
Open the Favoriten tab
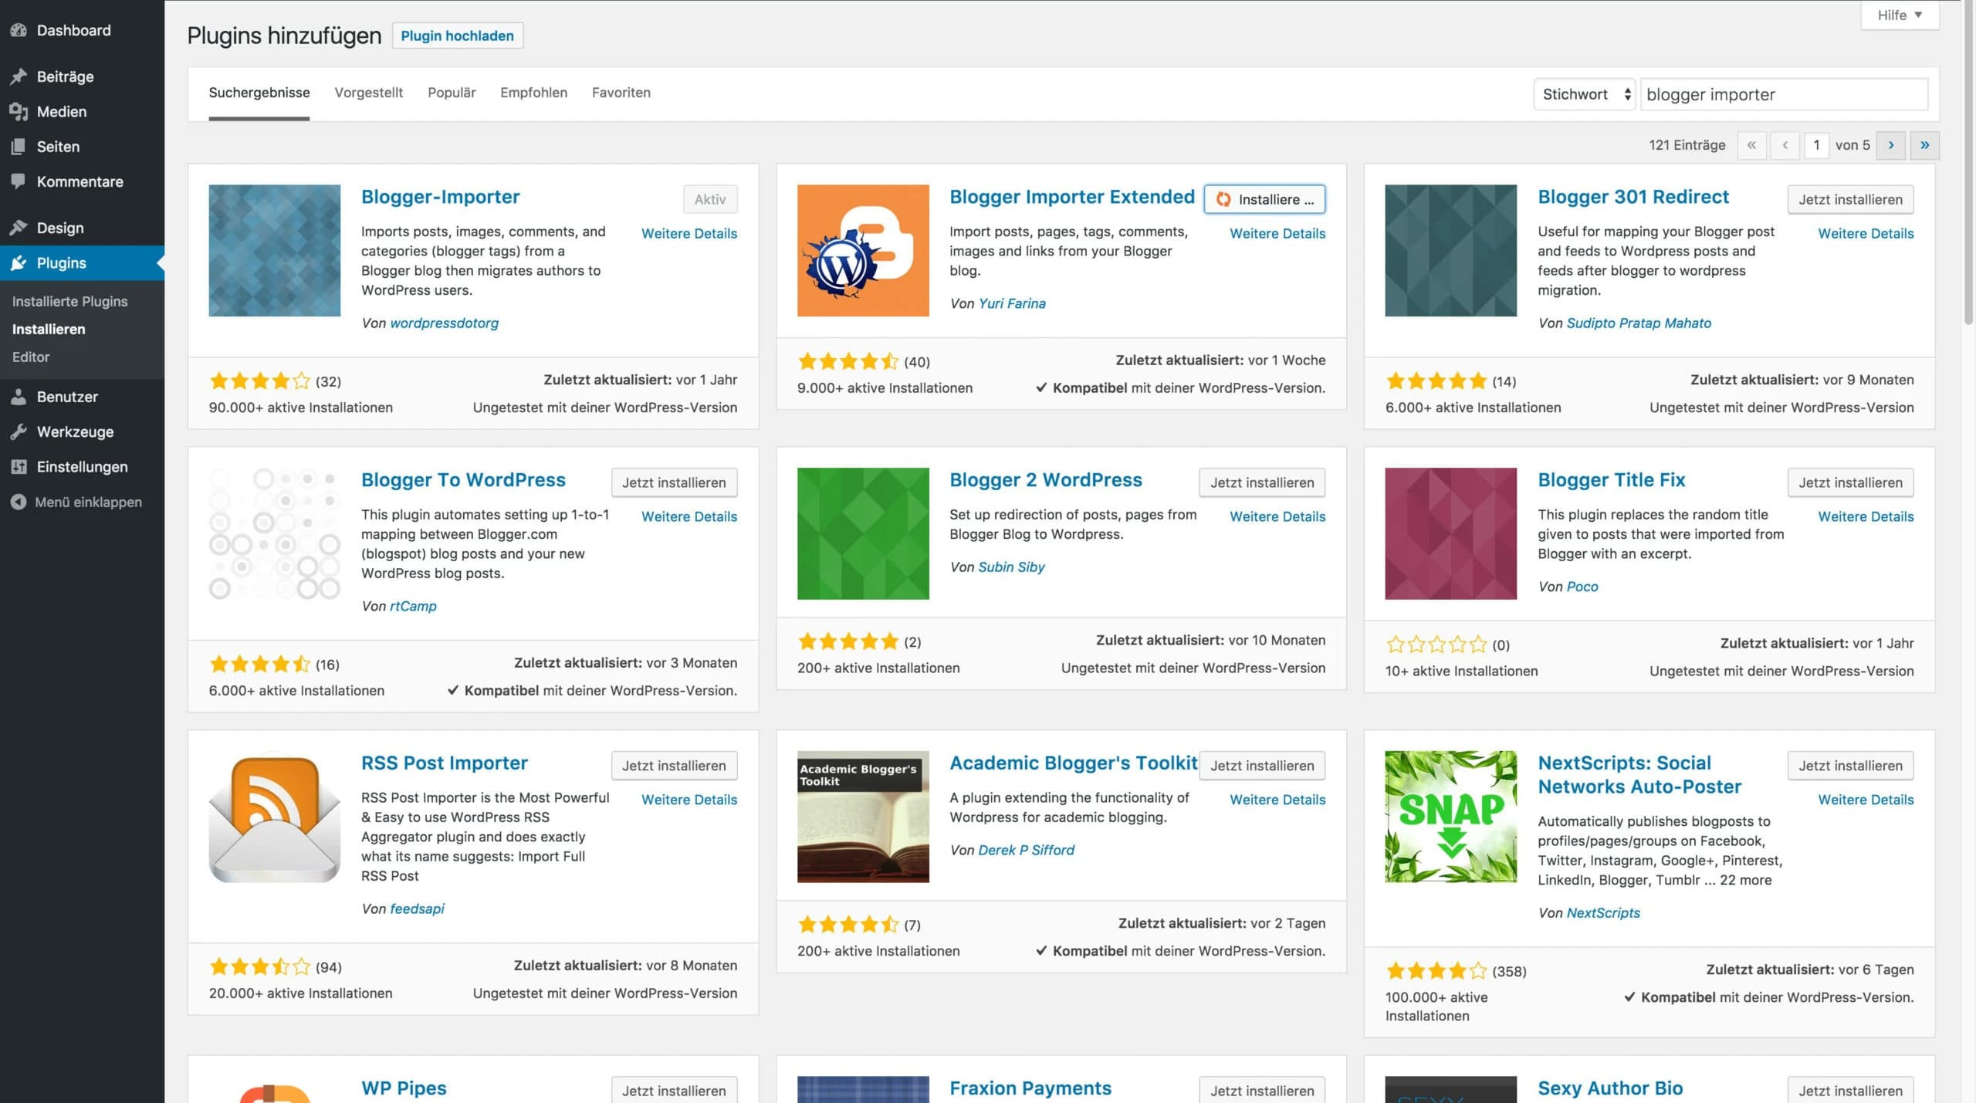click(621, 93)
